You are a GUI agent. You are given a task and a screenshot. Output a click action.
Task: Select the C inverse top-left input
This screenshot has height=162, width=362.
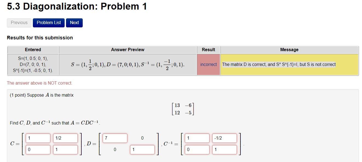[197, 138]
